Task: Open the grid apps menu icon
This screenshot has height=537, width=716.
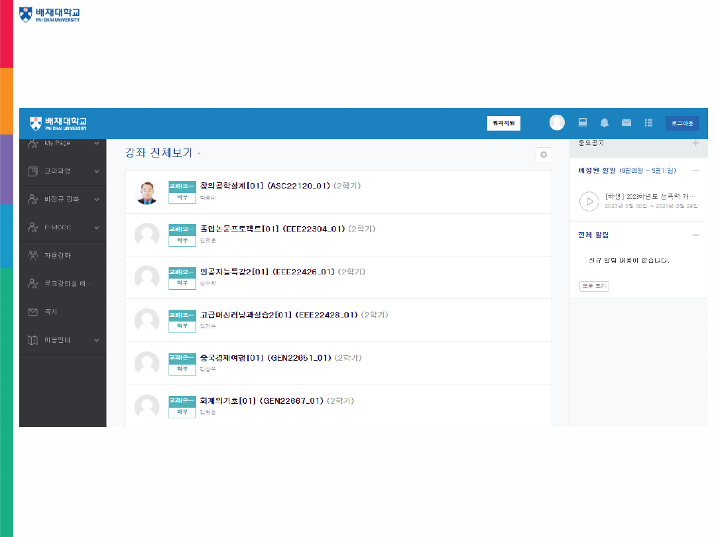Action: pos(648,123)
